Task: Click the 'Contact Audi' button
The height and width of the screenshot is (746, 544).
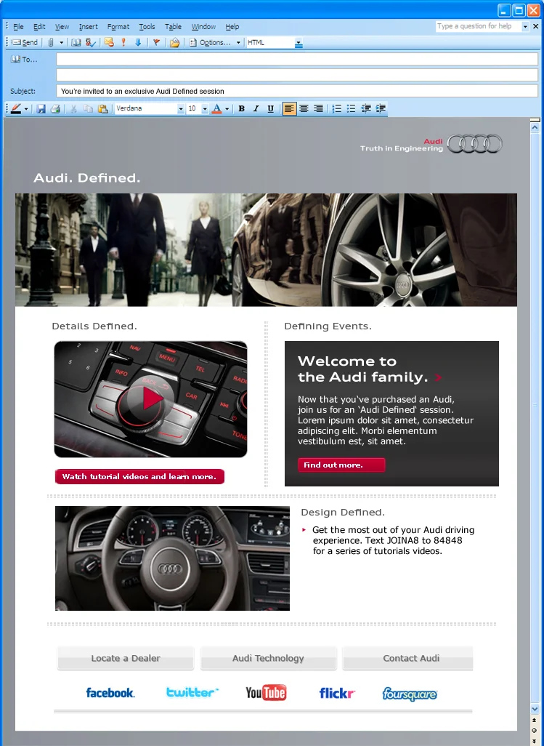Action: point(407,659)
